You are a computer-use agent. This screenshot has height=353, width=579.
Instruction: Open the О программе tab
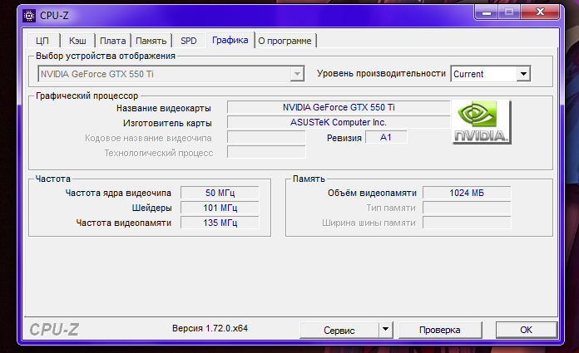tap(285, 41)
